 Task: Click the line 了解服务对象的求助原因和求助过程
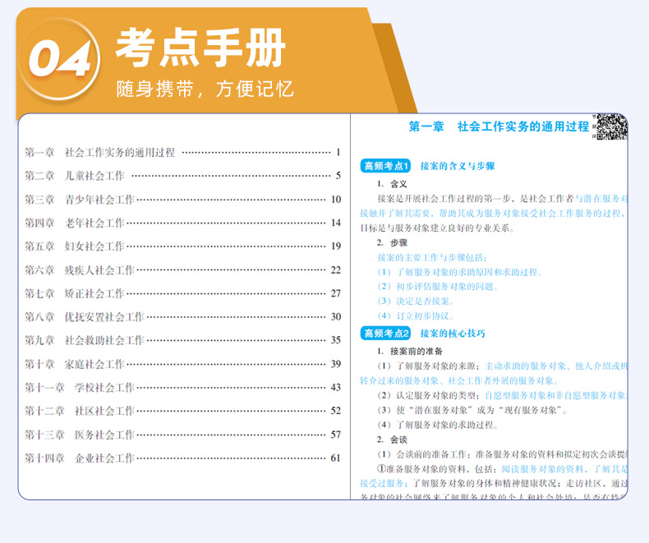pyautogui.click(x=460, y=272)
